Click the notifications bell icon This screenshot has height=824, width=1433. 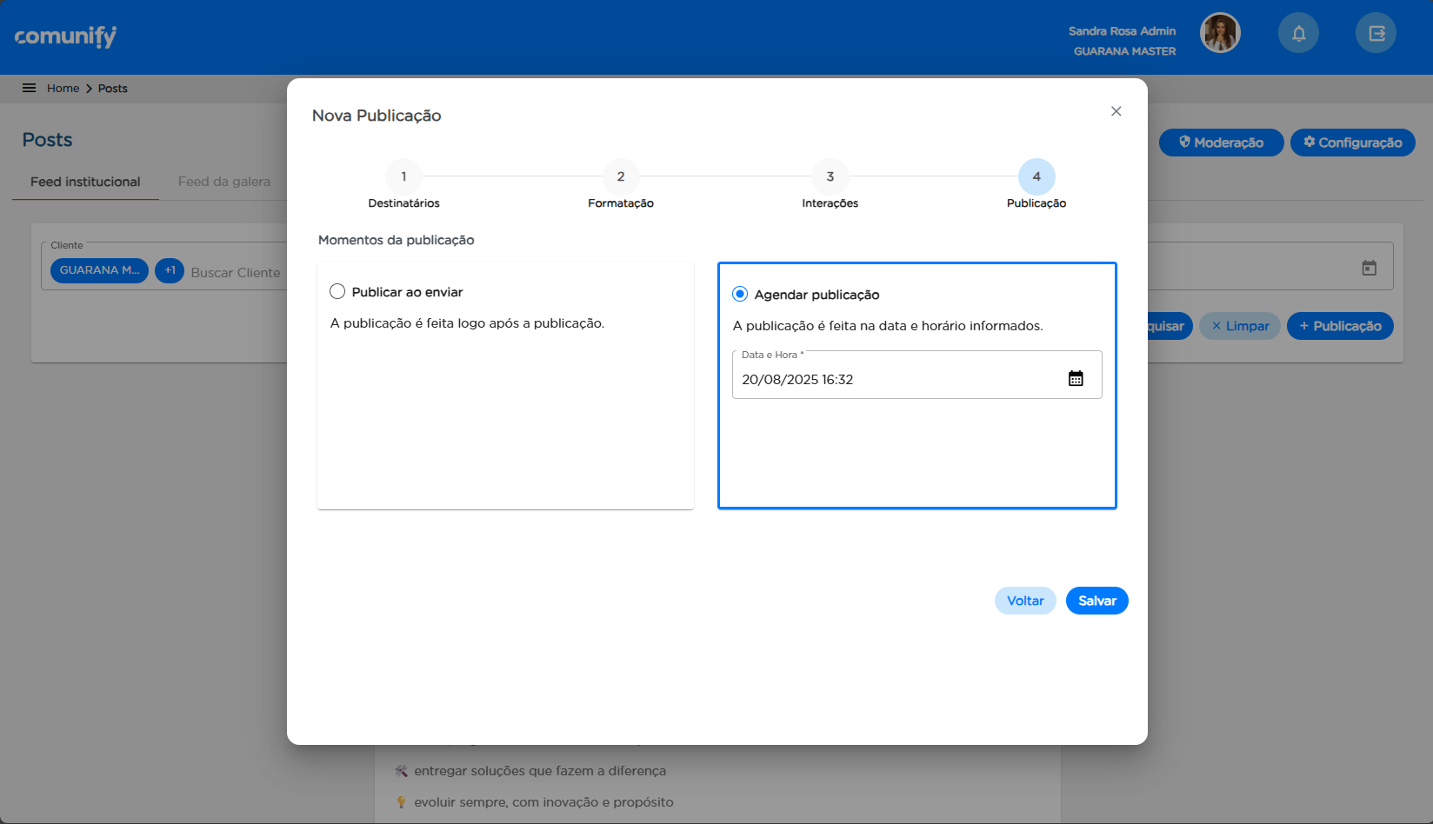[x=1298, y=33]
